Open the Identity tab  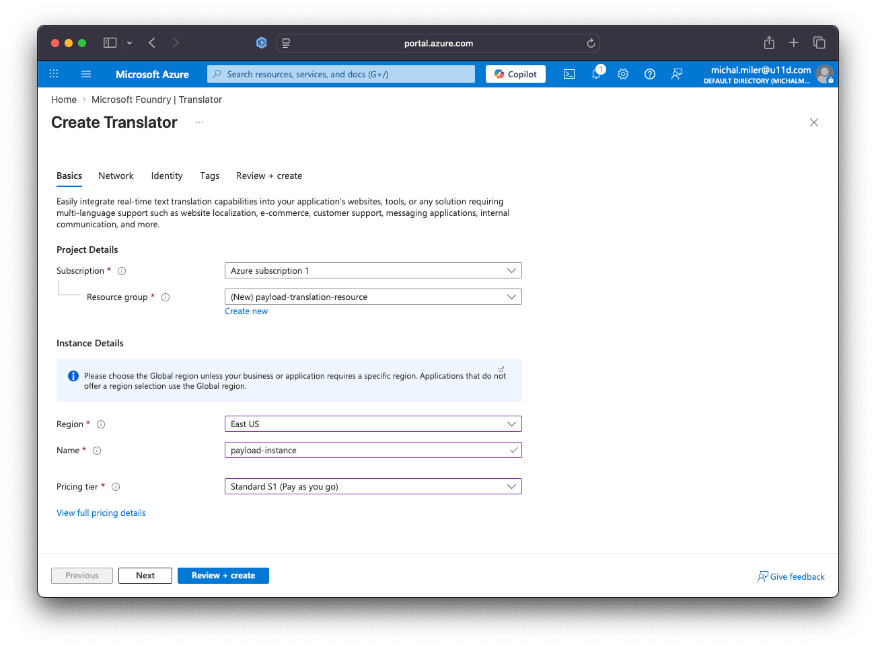167,176
